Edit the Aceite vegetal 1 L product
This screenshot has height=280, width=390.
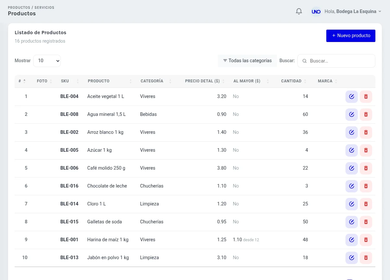[352, 97]
